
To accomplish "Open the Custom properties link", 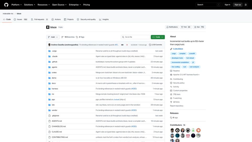I will [x=179, y=90].
